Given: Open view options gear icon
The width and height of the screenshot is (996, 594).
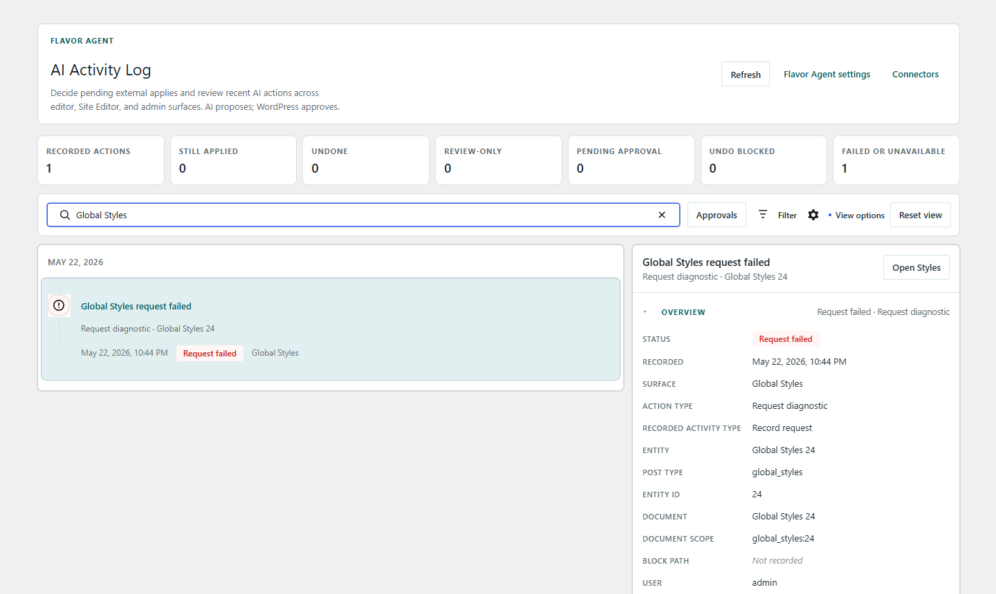Looking at the screenshot, I should click(813, 215).
